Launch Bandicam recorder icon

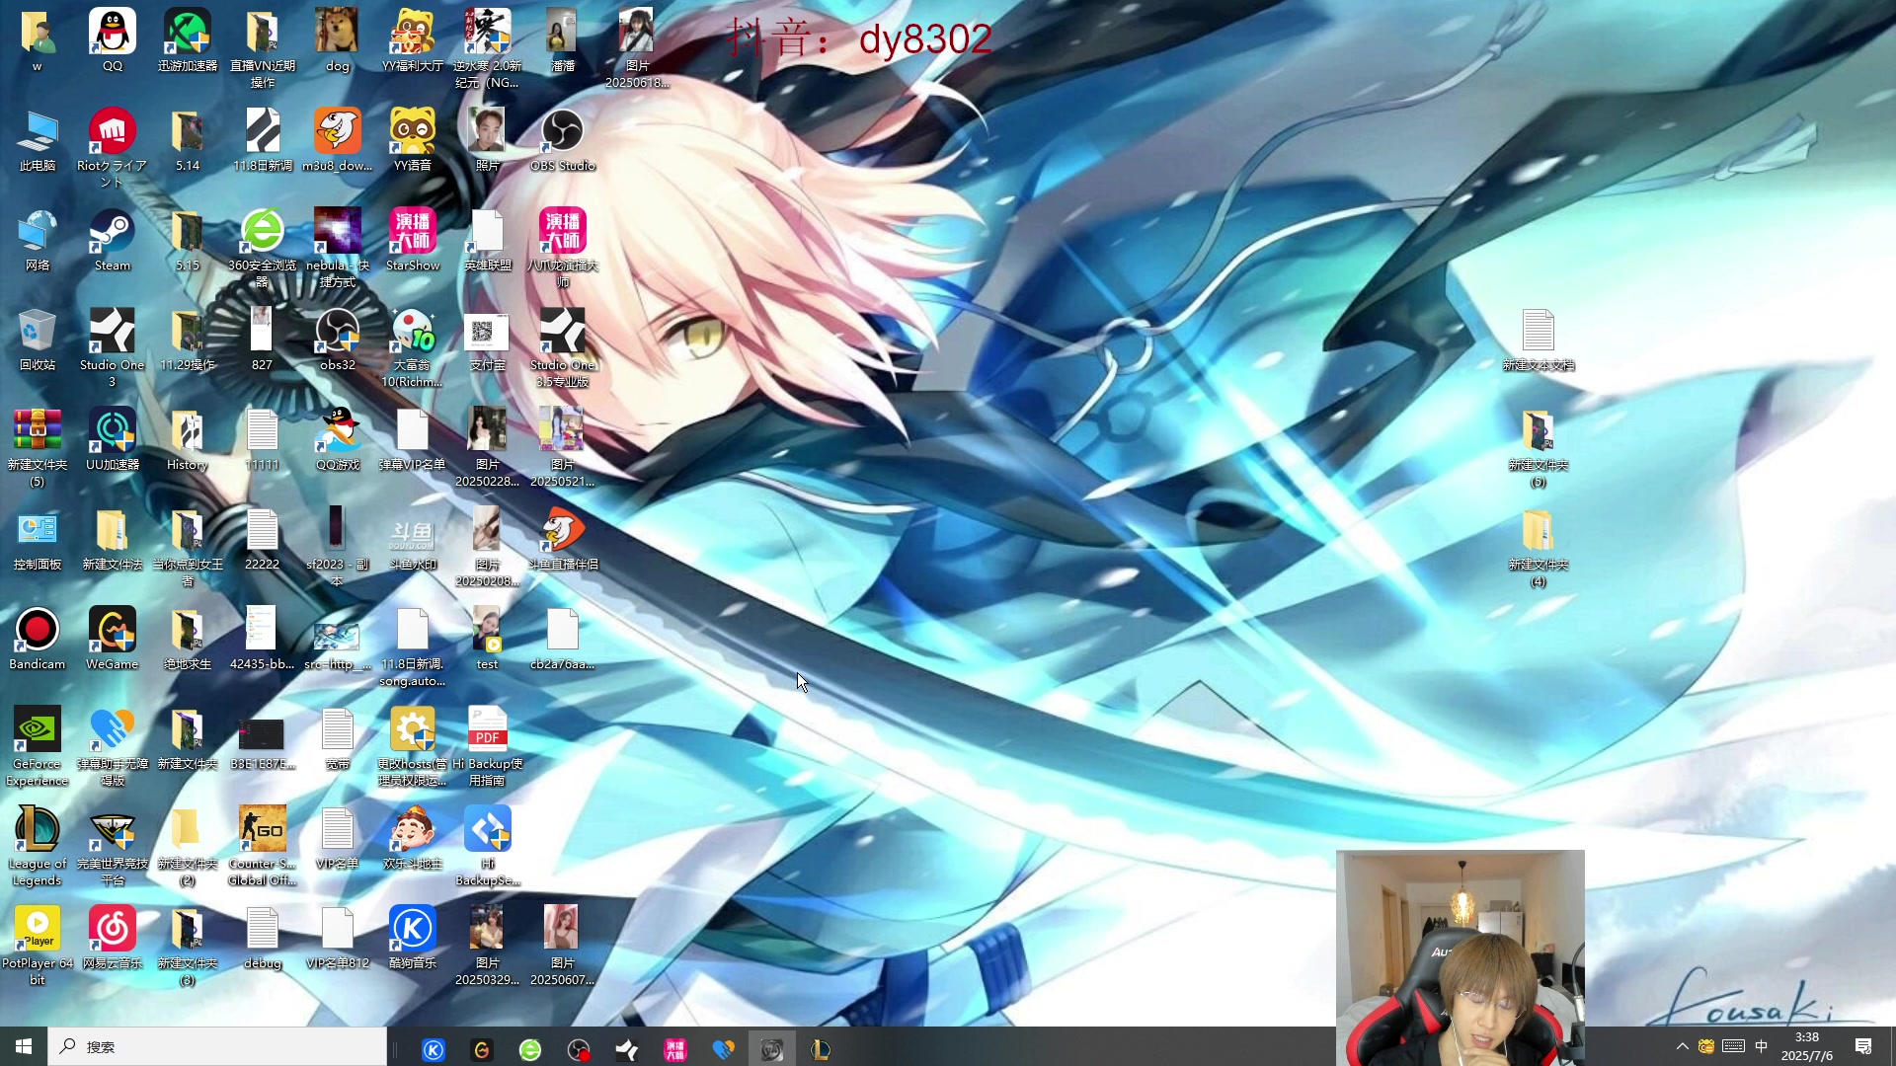[38, 630]
